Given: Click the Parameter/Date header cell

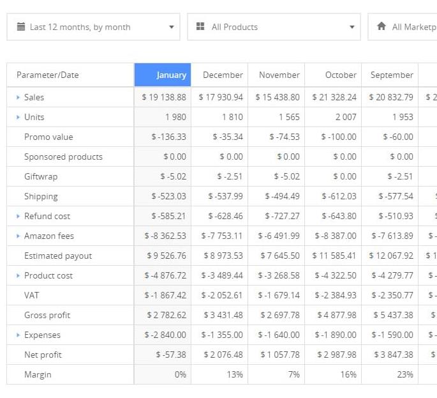Looking at the screenshot, I should pyautogui.click(x=70, y=75).
